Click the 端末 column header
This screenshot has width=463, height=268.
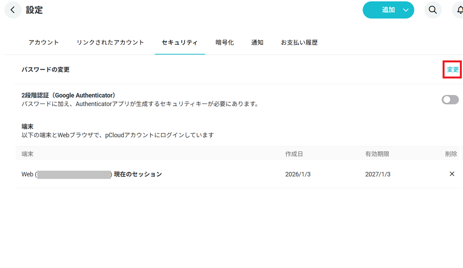[27, 154]
